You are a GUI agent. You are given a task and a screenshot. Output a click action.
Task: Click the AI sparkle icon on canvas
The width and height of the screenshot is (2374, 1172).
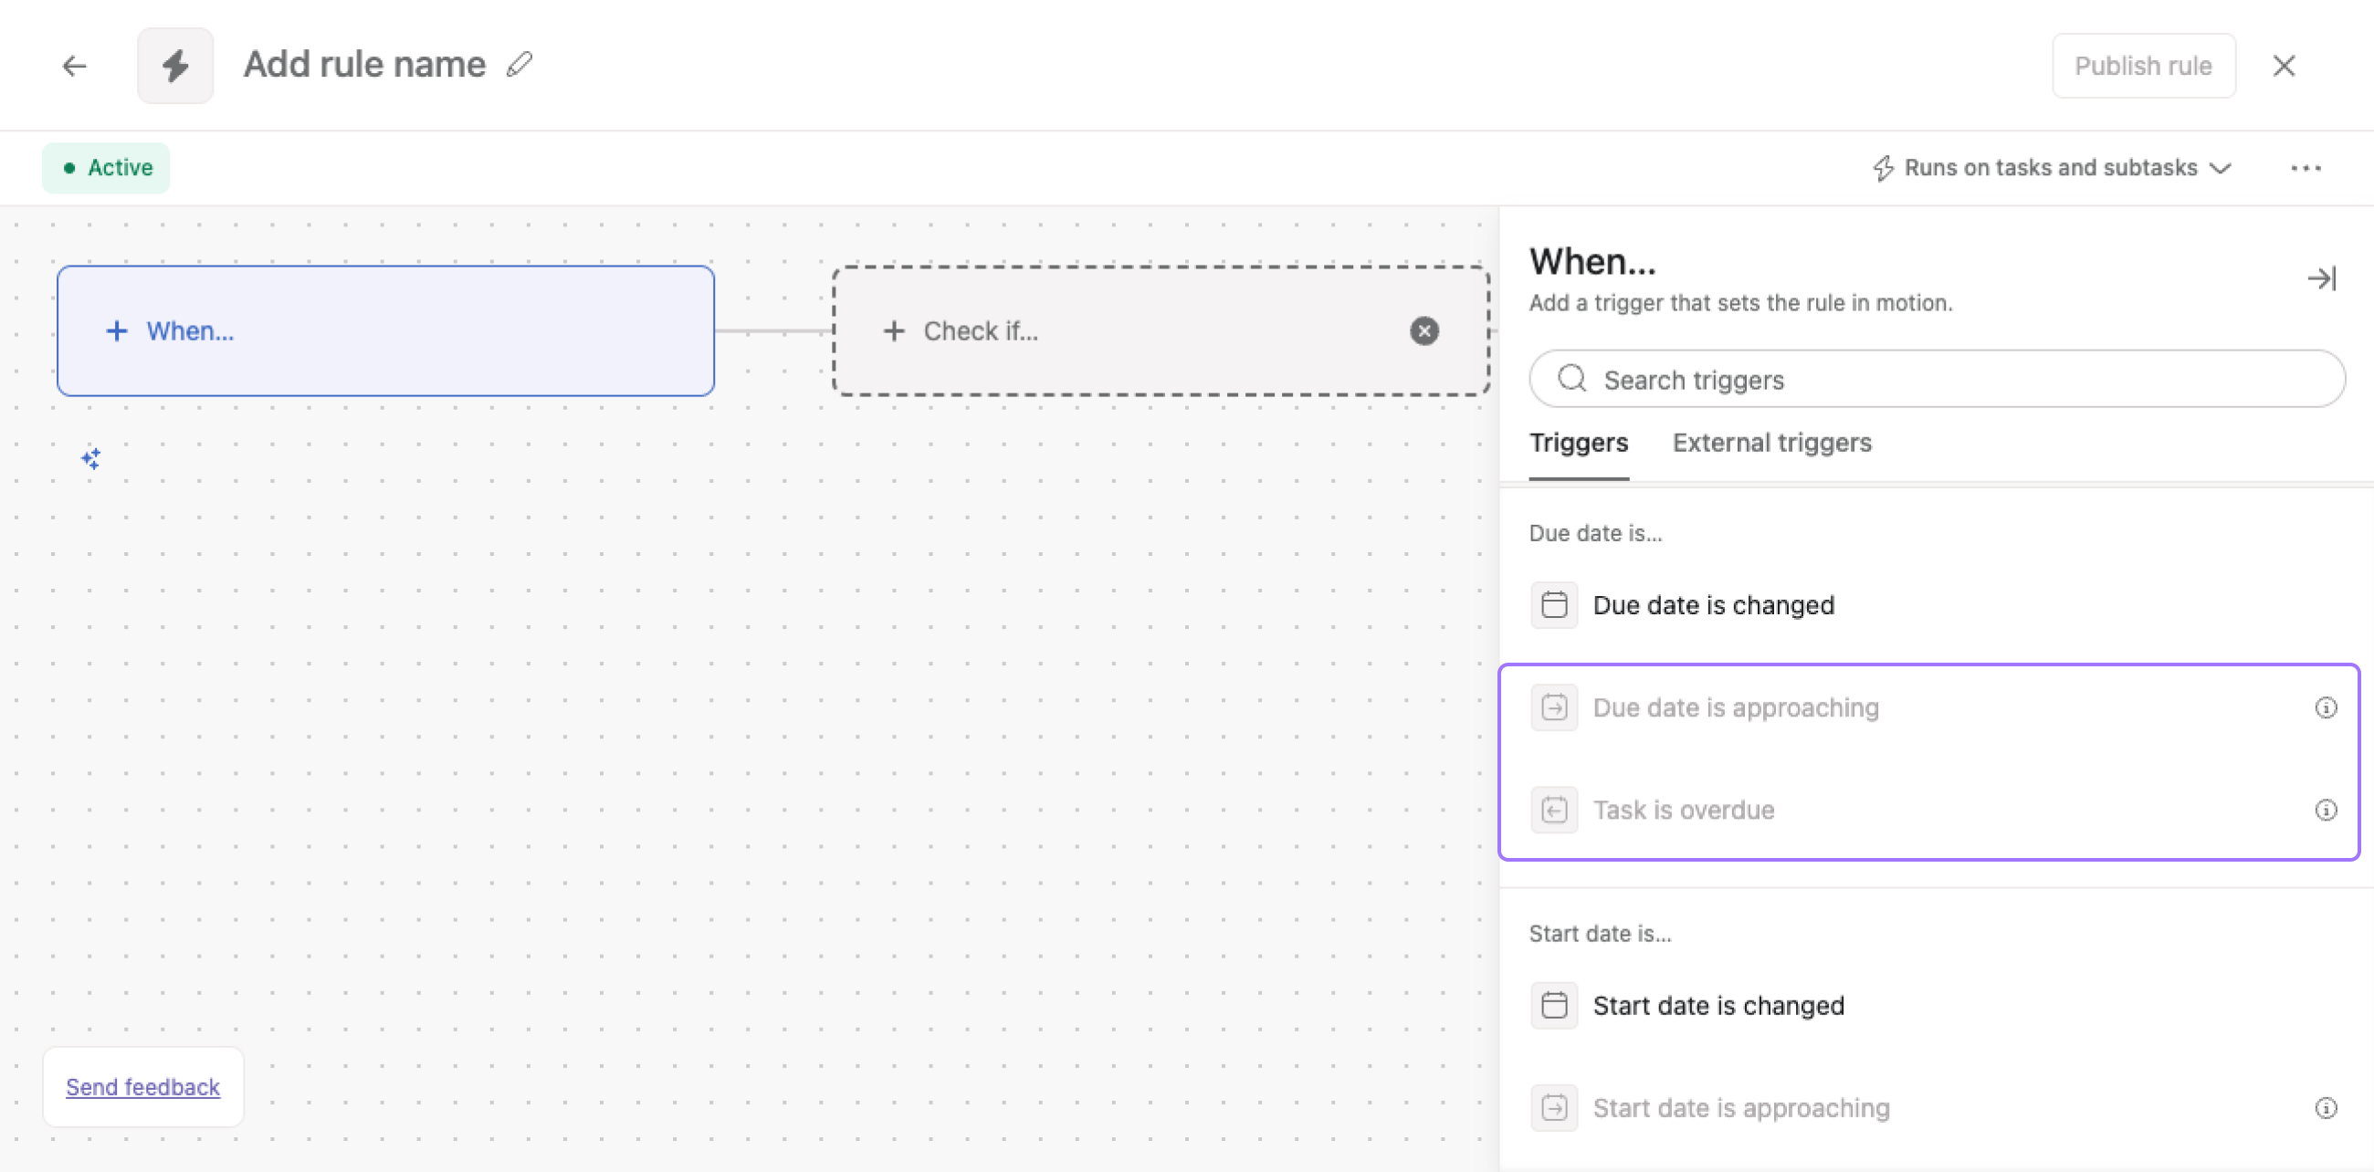(x=90, y=458)
